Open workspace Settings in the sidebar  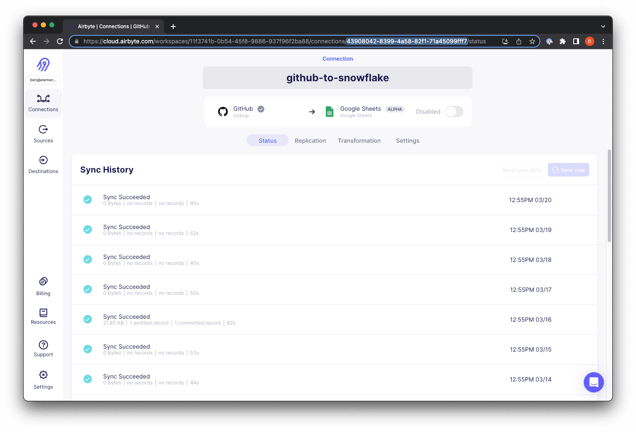43,380
